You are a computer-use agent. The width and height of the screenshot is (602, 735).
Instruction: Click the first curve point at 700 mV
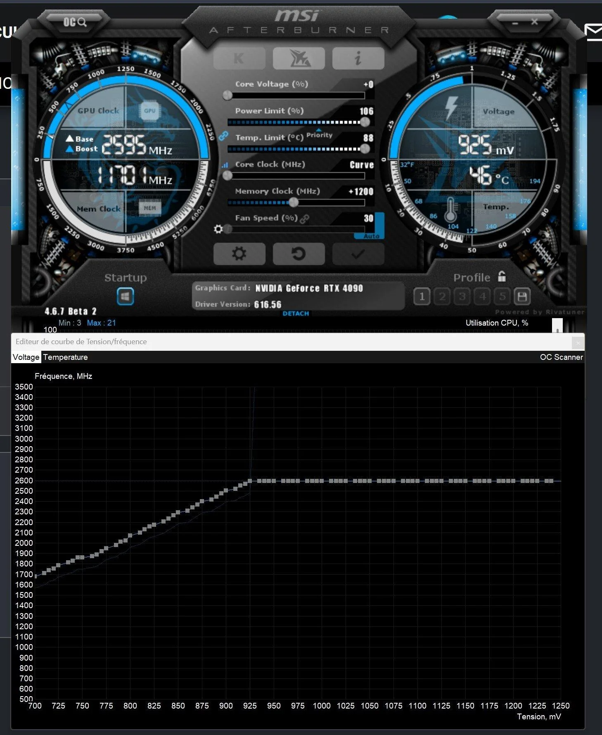click(x=36, y=576)
